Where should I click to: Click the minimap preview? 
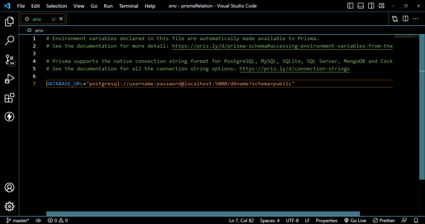(407, 36)
